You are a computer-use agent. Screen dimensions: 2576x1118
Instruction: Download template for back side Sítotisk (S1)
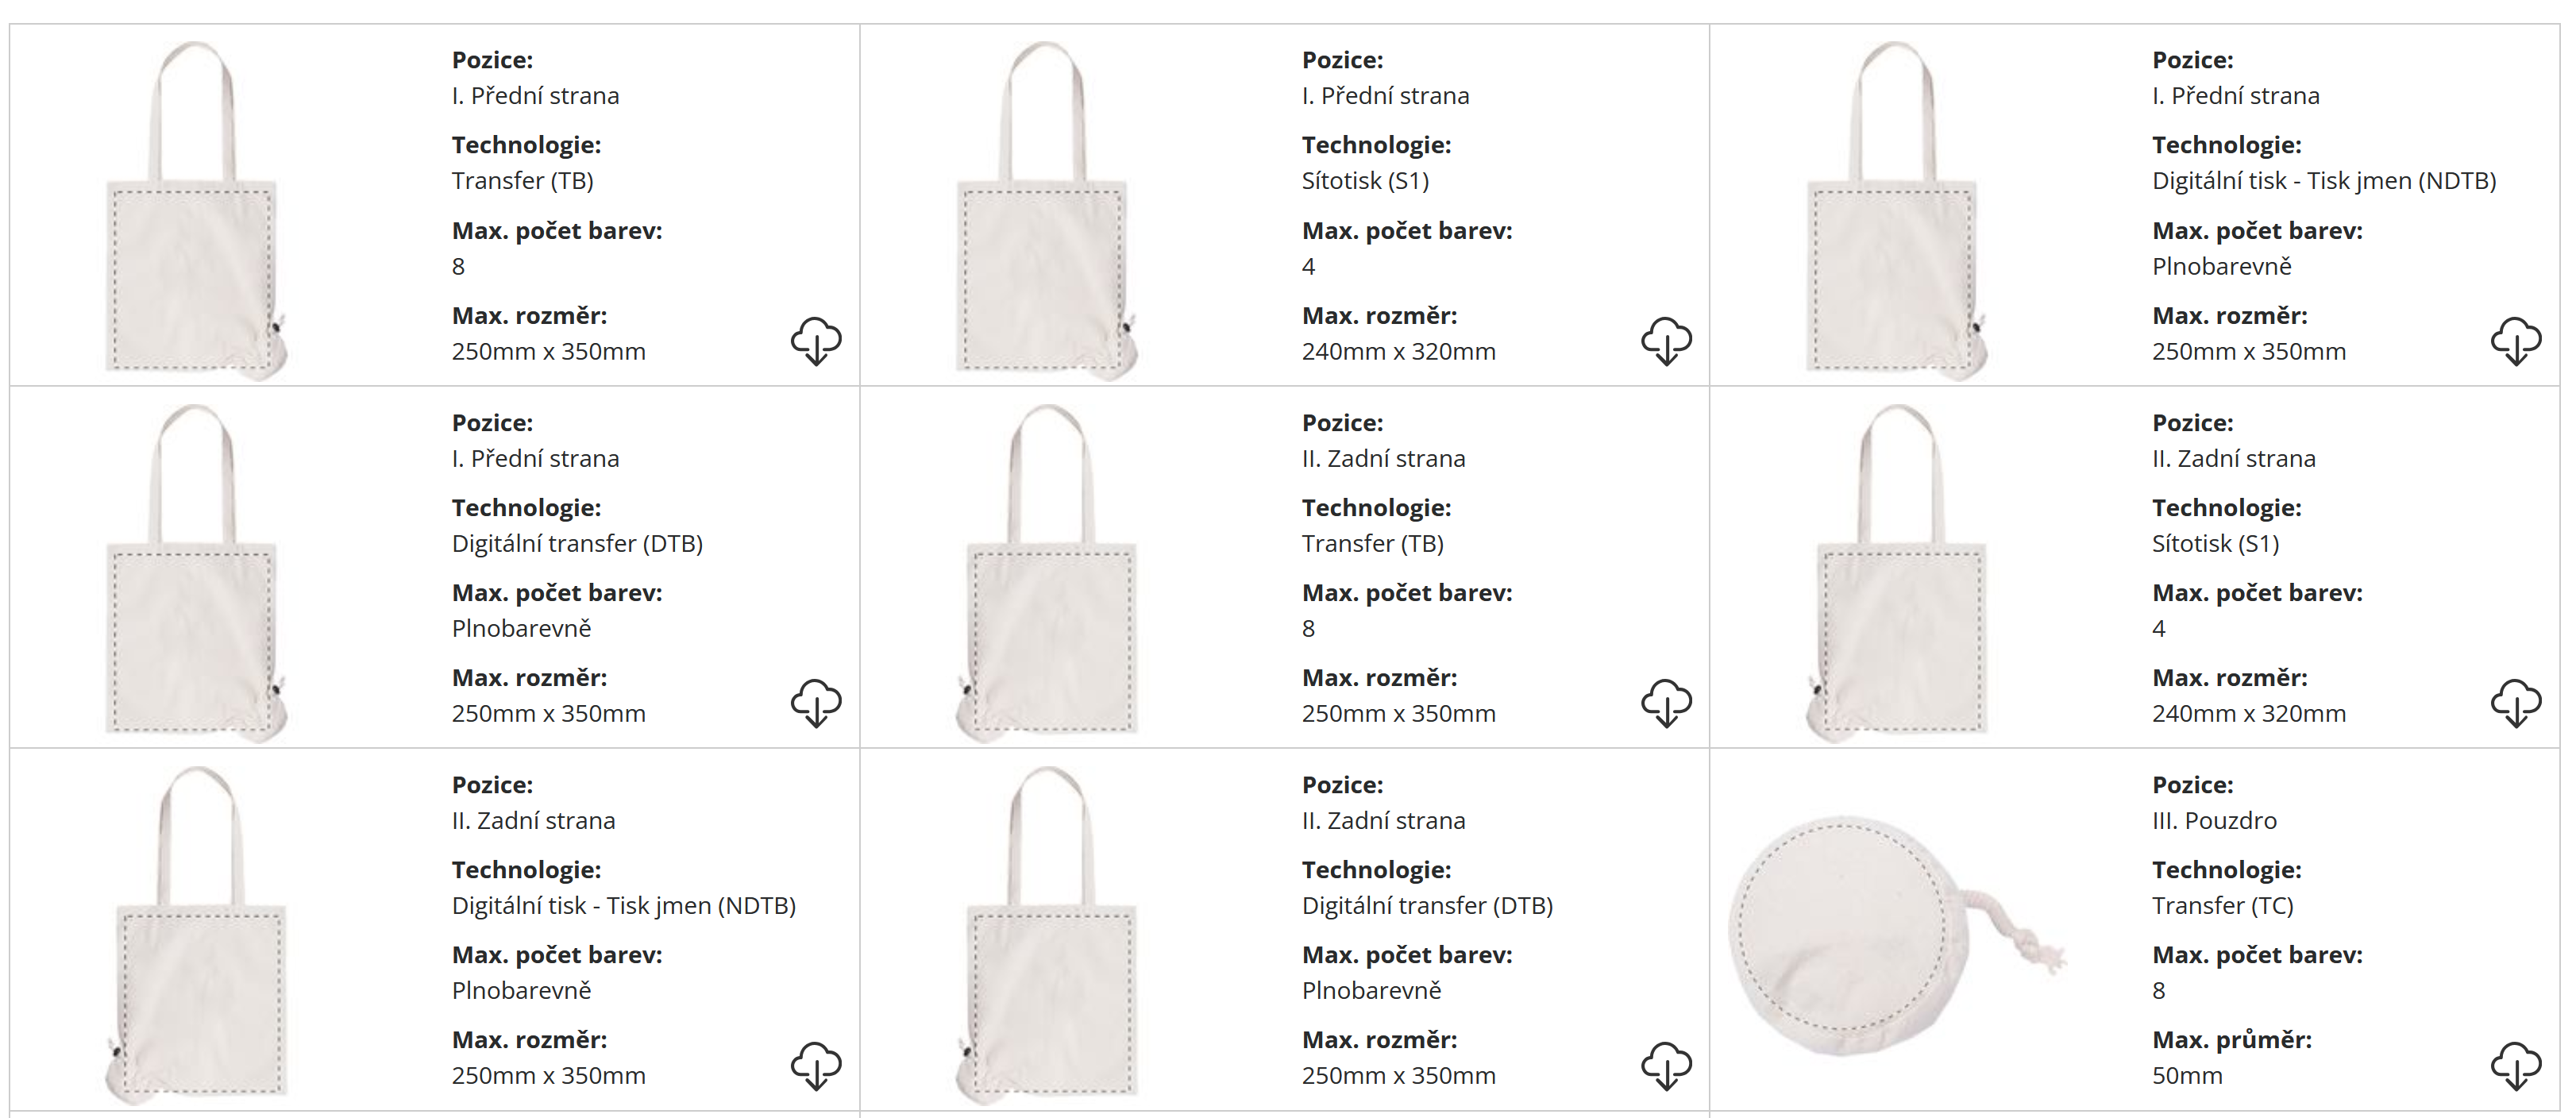tap(2516, 703)
